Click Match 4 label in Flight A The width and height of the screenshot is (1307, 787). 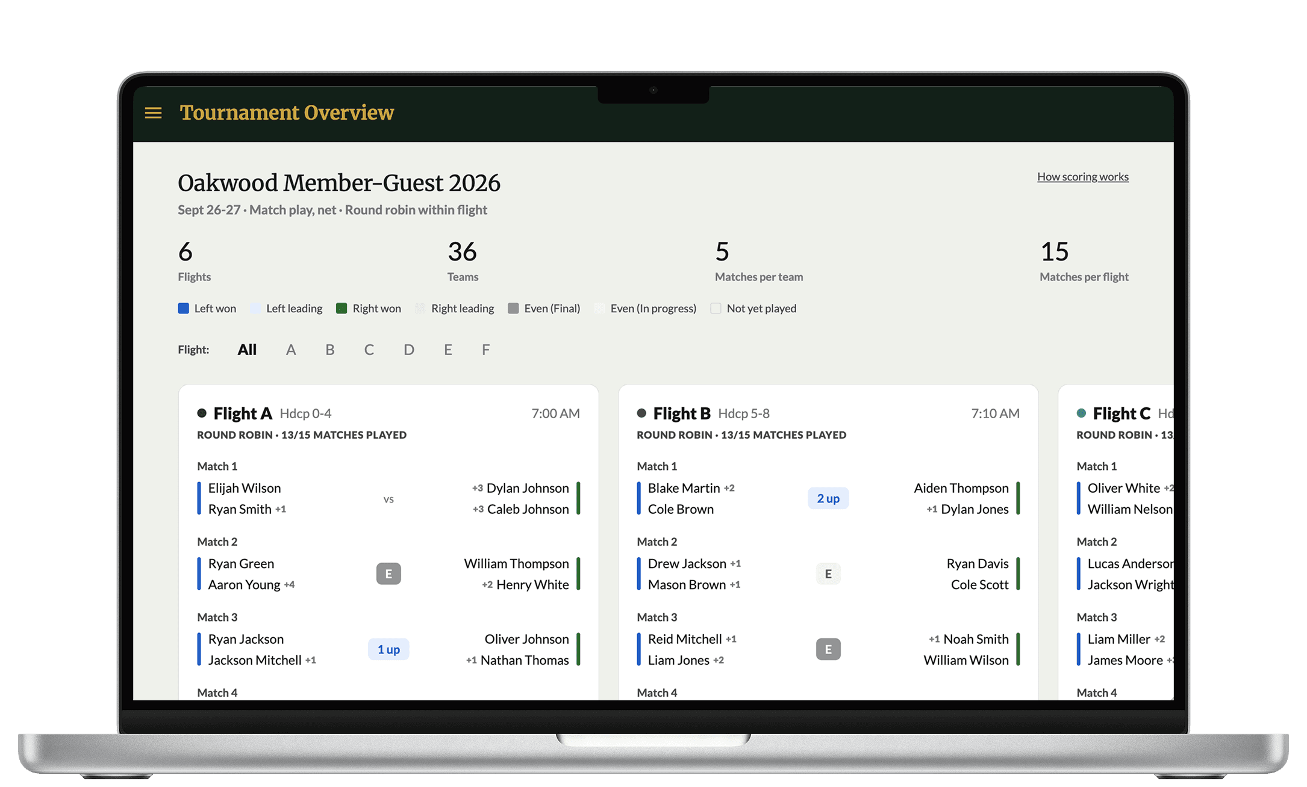click(217, 693)
